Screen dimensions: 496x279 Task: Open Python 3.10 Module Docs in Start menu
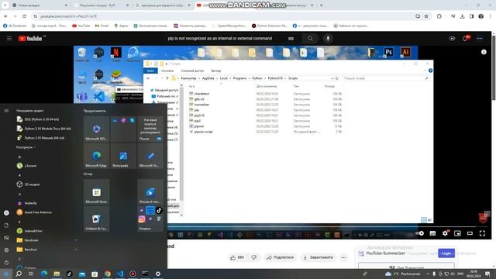[x=44, y=129]
